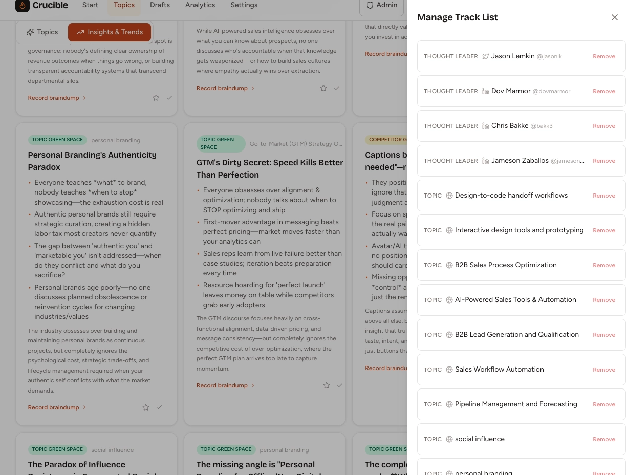Viewport: 627px width, 475px height.
Task: Click globe icon for AI-Powered Sales Tools
Action: (449, 300)
